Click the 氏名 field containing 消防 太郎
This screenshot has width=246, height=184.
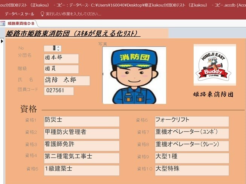[x=67, y=81]
